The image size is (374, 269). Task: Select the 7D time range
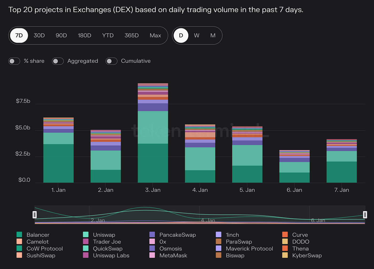pos(19,35)
